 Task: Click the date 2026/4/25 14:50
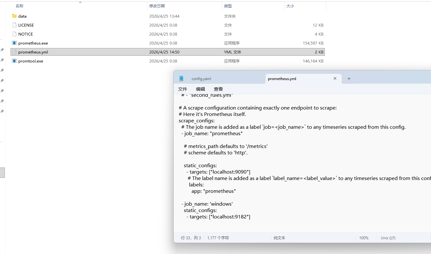(x=164, y=52)
